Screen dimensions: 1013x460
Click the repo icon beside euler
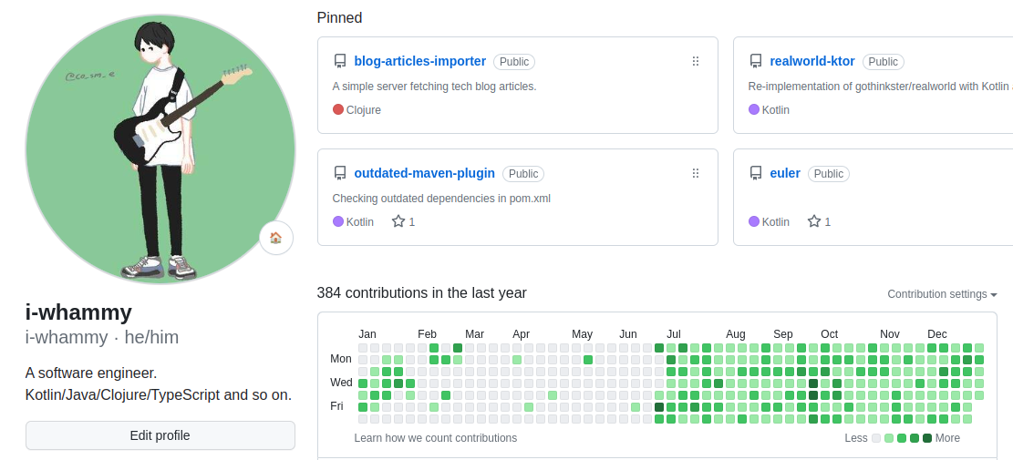755,173
